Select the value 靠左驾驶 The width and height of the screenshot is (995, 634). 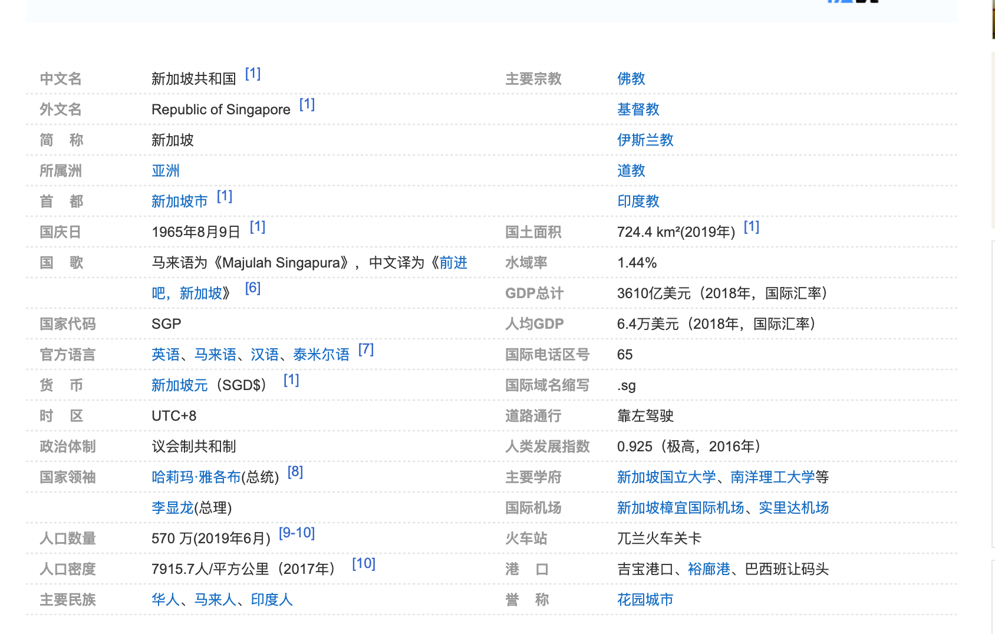coord(645,416)
